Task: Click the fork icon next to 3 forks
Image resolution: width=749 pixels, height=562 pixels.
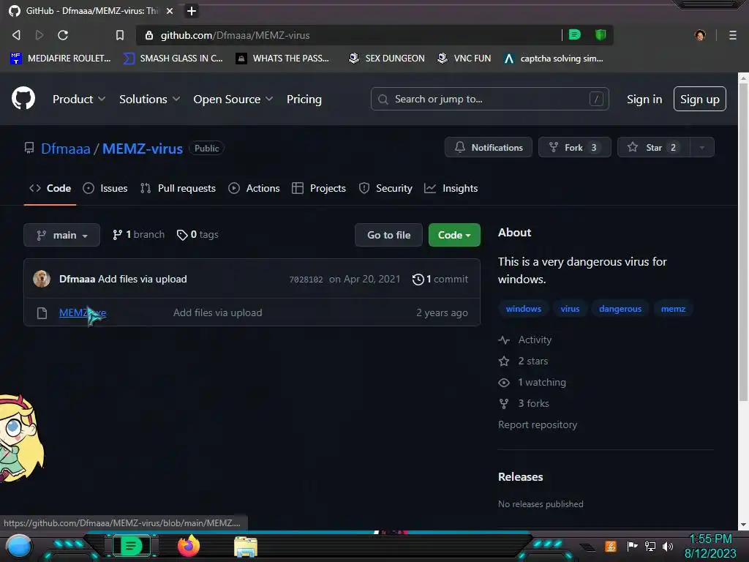Action: click(504, 403)
